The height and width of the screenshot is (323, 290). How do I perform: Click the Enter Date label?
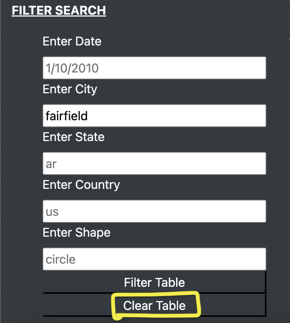pyautogui.click(x=72, y=41)
